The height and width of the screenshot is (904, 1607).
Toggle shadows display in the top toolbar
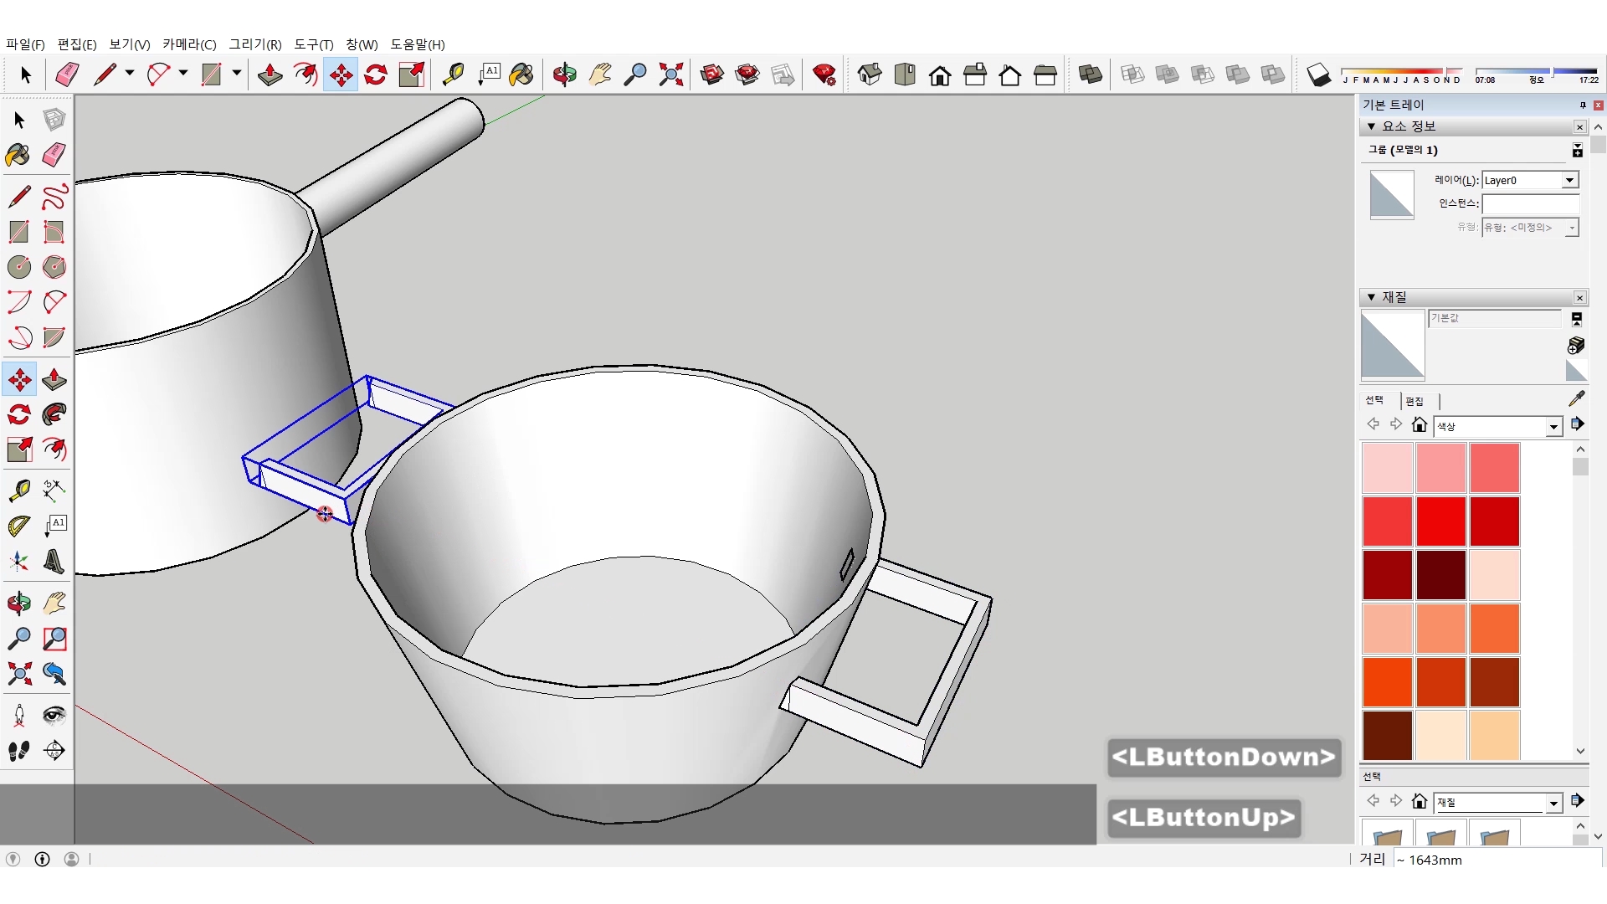coord(1318,75)
